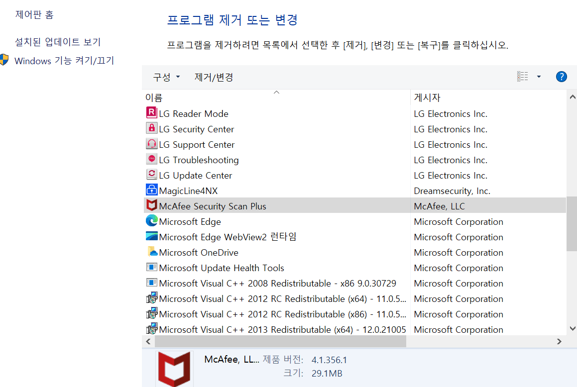Click the horizontal scrollbar thumb

pyautogui.click(x=280, y=341)
